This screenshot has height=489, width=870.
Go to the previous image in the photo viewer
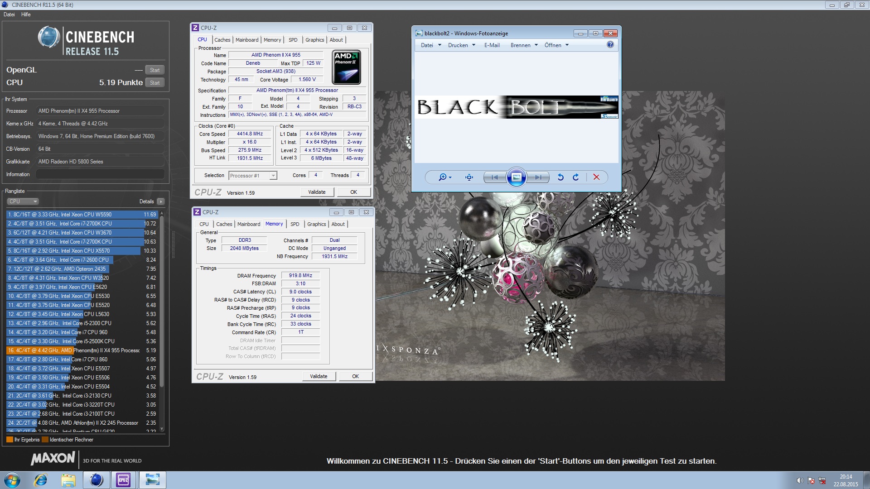coord(495,177)
